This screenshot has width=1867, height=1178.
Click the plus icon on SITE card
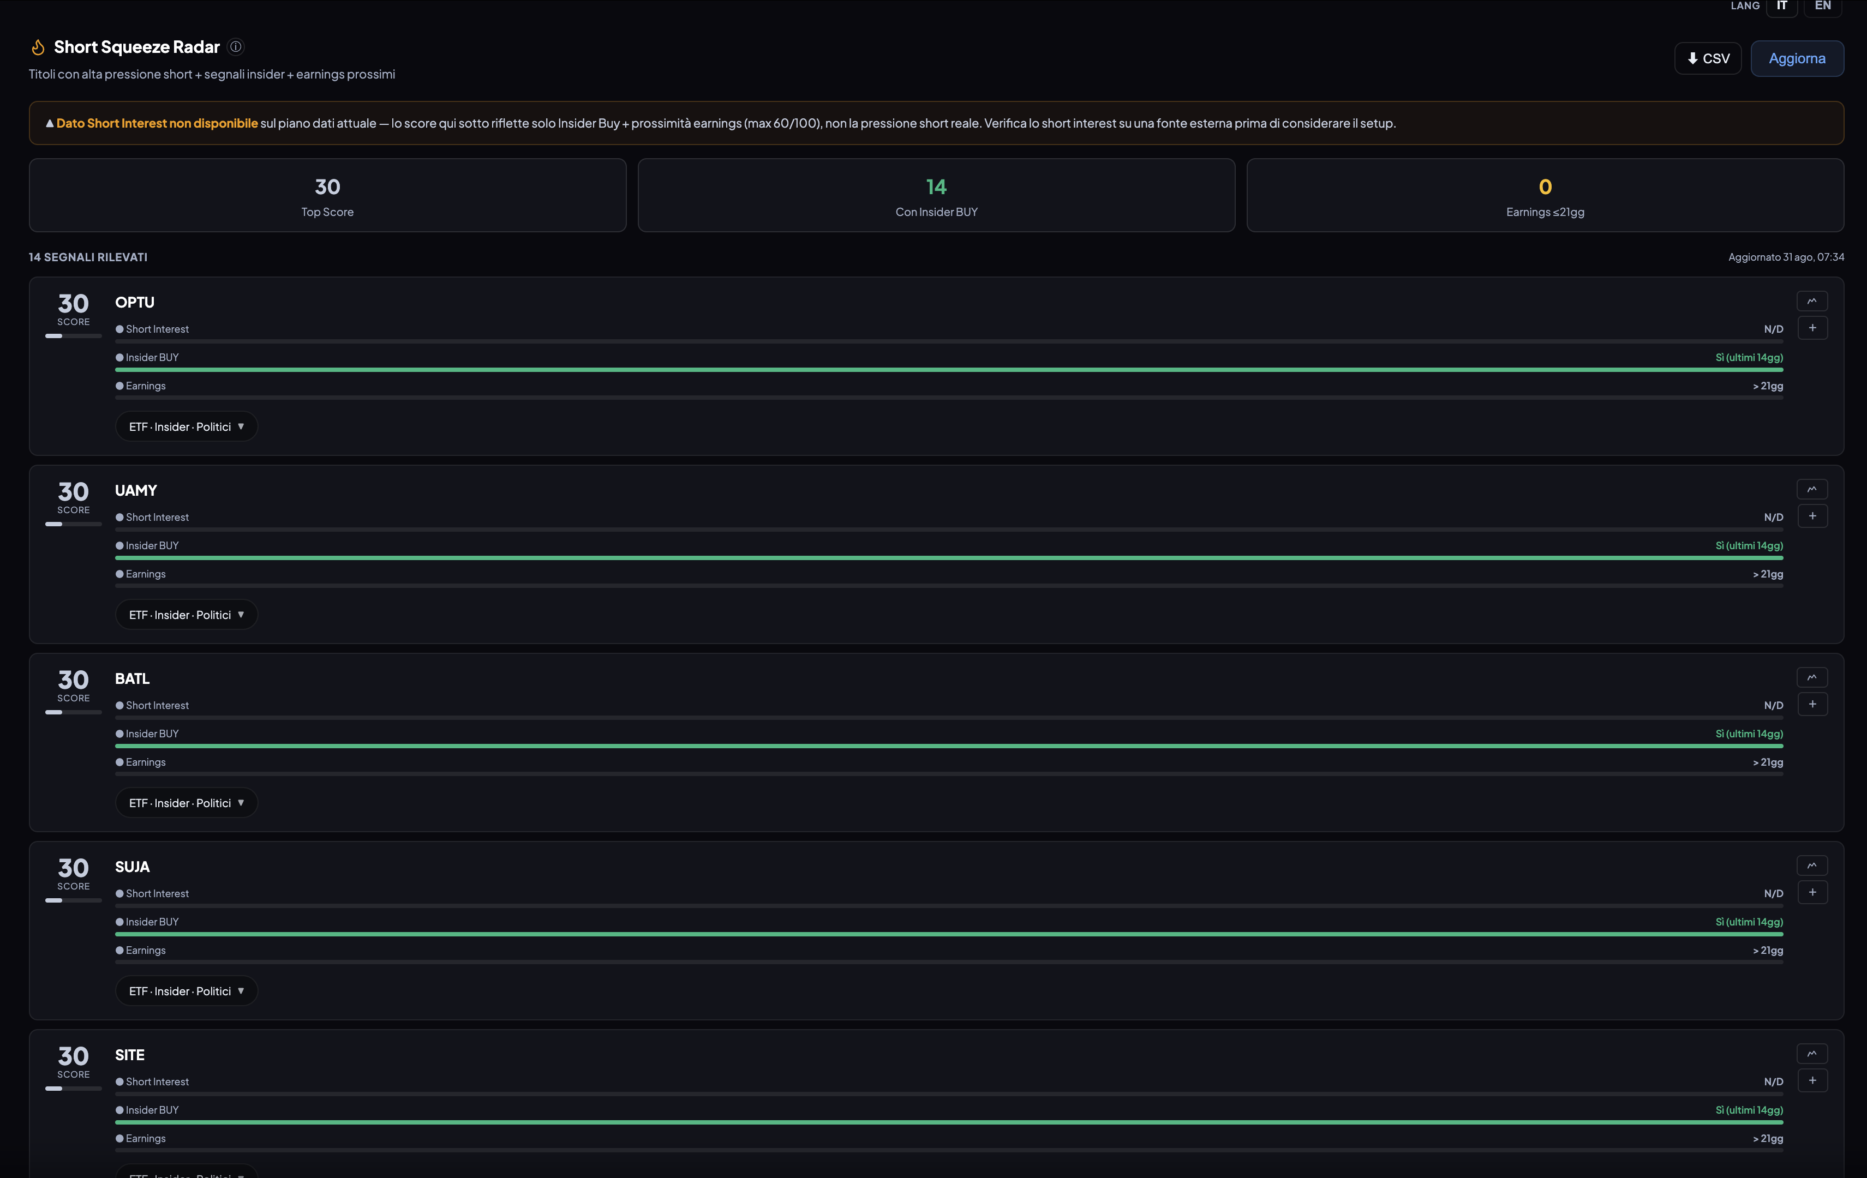[x=1812, y=1081]
